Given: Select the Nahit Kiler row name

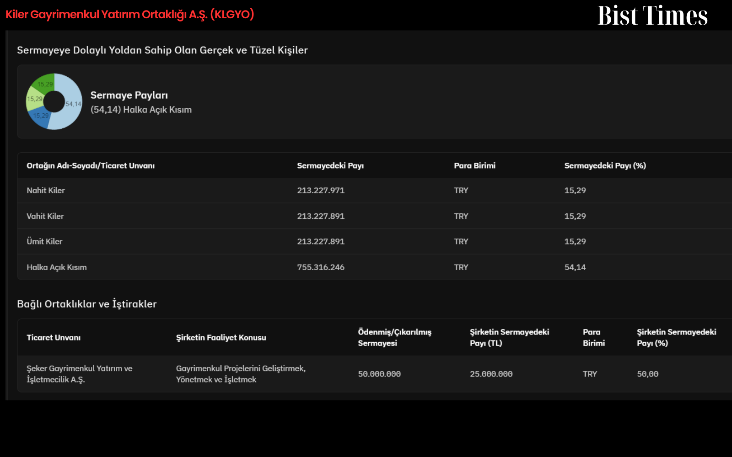Looking at the screenshot, I should [x=46, y=190].
